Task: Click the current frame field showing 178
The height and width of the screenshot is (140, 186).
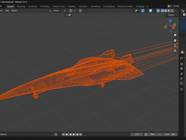Action: (137, 135)
